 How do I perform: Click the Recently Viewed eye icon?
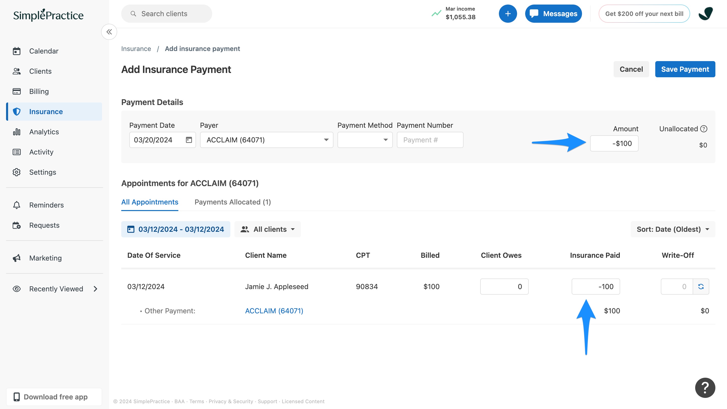tap(17, 289)
